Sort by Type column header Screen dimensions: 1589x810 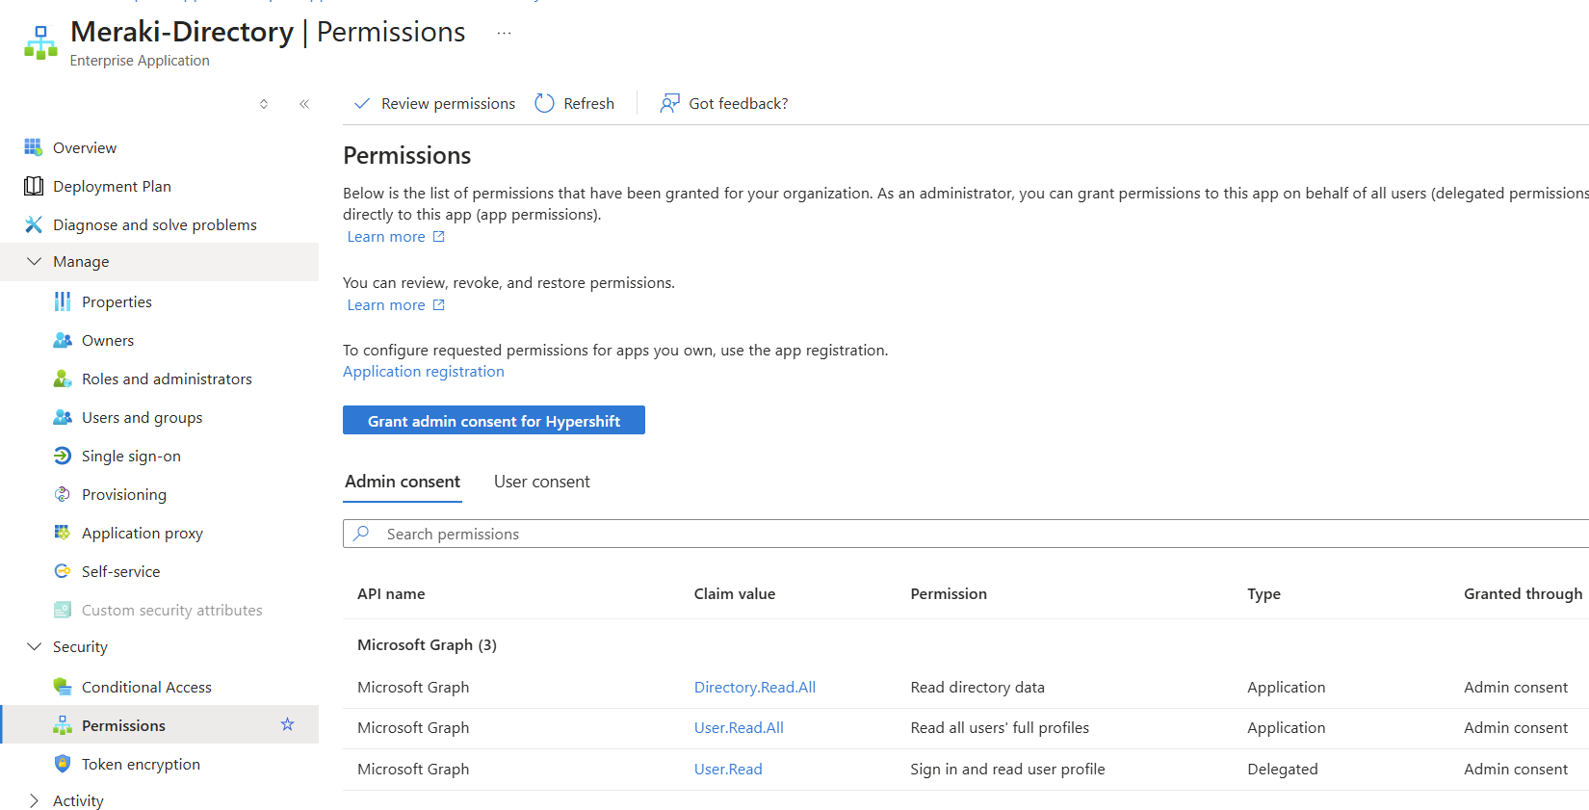(x=1263, y=594)
